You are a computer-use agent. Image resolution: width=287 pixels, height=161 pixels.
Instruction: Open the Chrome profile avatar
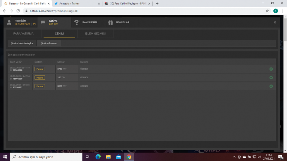click(276, 11)
